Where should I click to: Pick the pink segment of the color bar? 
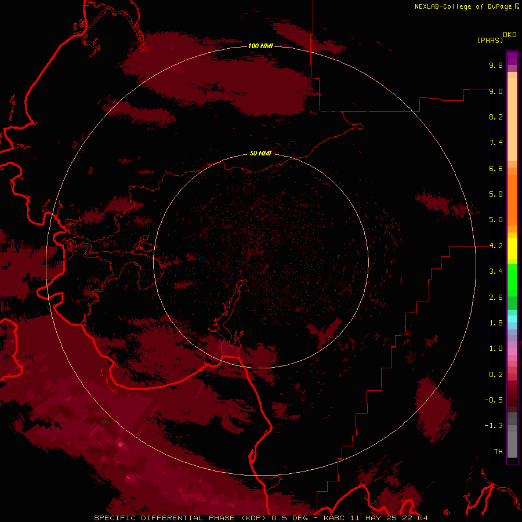click(512, 351)
